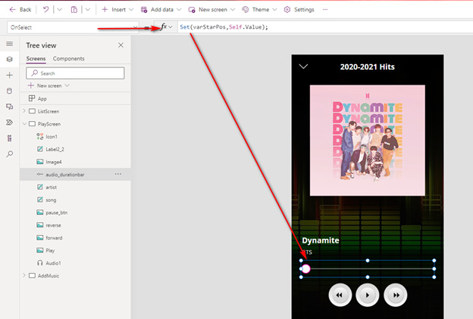
Task: Click the Search magnifier icon in sidebar
Action: coord(10,154)
